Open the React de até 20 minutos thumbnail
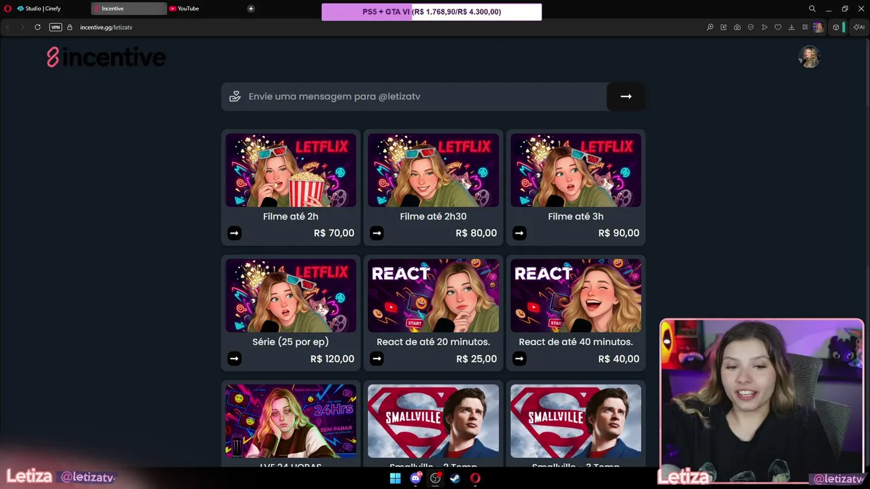The height and width of the screenshot is (489, 870). point(434,295)
